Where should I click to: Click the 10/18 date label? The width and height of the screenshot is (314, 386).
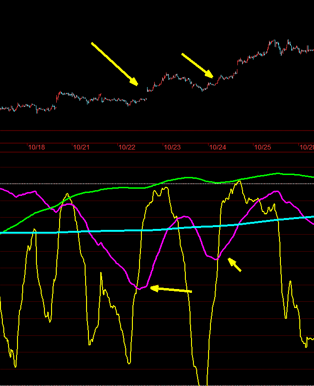[x=36, y=147]
